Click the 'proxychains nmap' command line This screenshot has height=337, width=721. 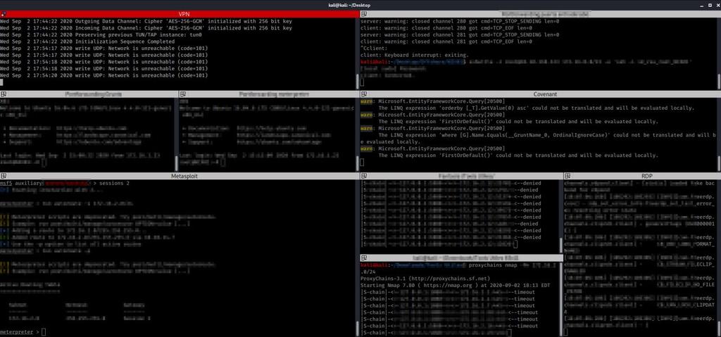460,265
